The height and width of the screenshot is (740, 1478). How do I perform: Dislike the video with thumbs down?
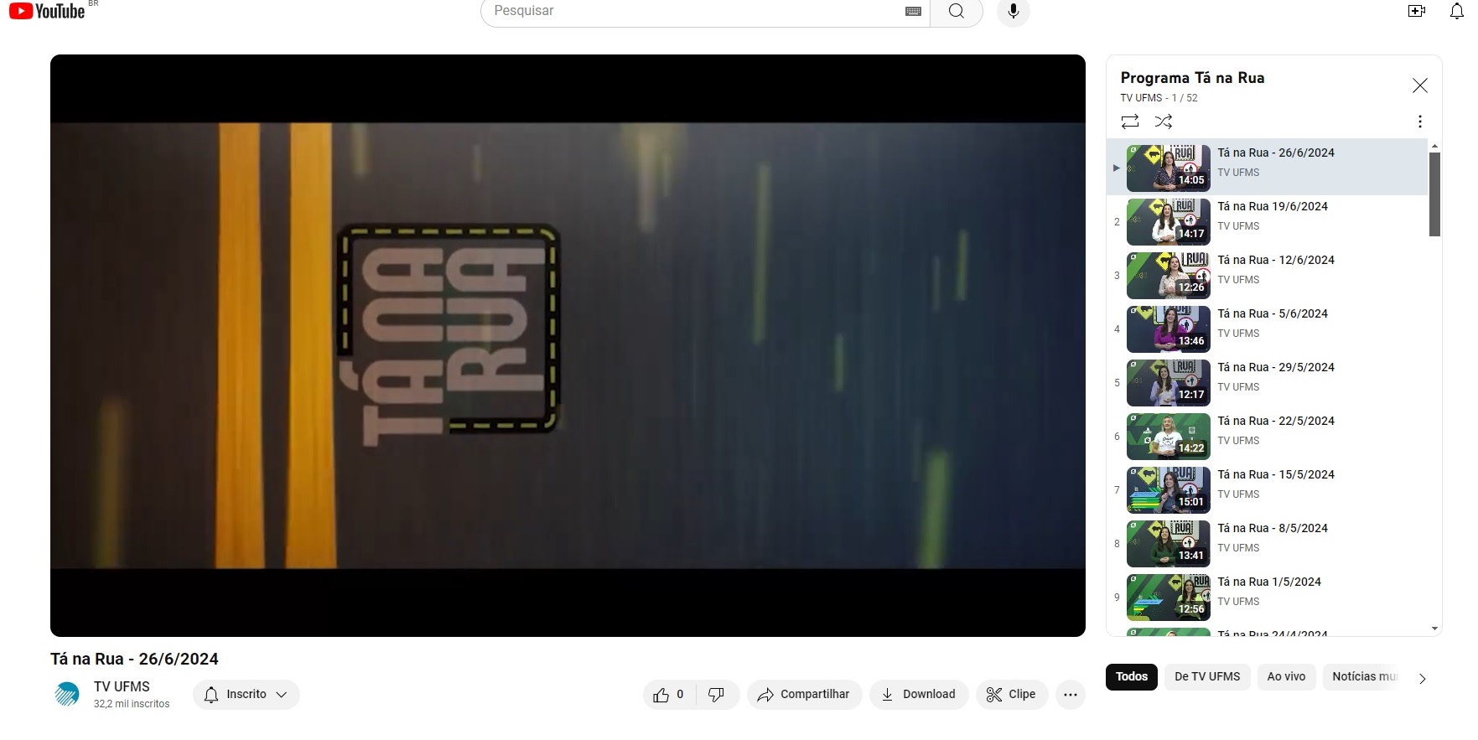click(716, 695)
